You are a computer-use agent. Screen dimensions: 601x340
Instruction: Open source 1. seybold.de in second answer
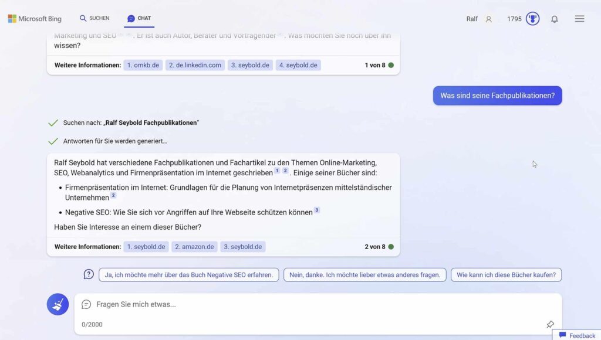(146, 247)
